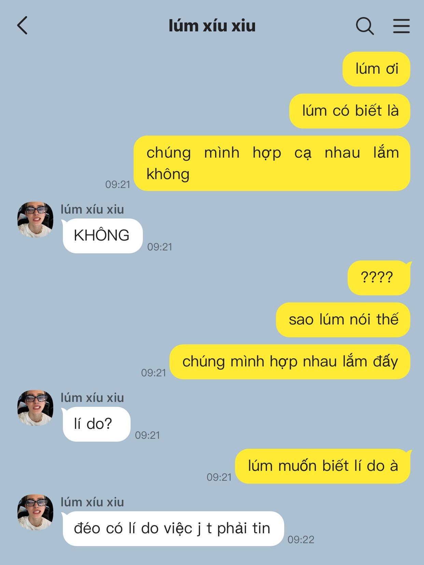Tap the chat title 'lúm xíu xiu' in header
Screen dimensions: 424x565
pyautogui.click(x=212, y=26)
